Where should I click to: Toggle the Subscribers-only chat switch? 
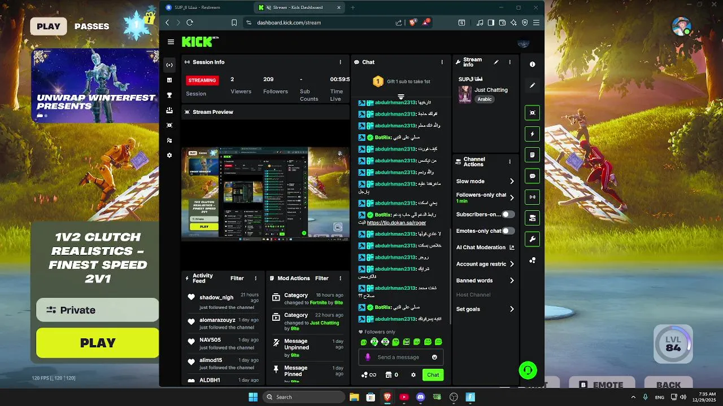click(508, 214)
